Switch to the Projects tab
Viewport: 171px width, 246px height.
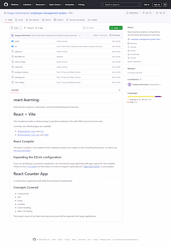58,20
